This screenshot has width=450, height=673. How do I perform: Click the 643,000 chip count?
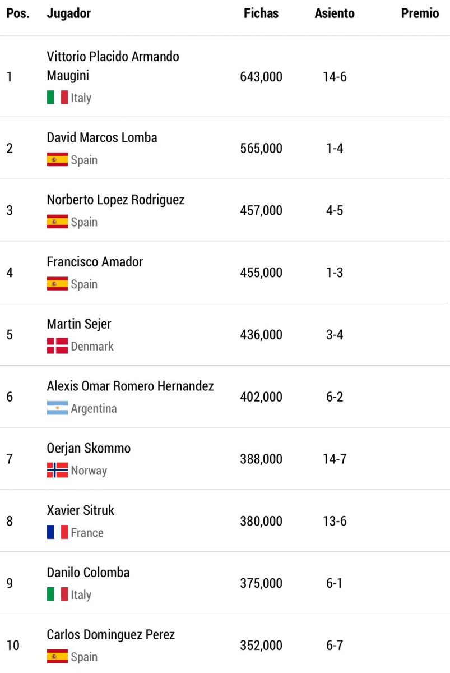pos(261,77)
